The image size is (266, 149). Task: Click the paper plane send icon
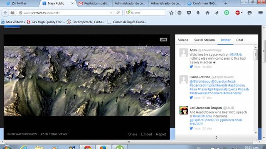click(x=217, y=13)
